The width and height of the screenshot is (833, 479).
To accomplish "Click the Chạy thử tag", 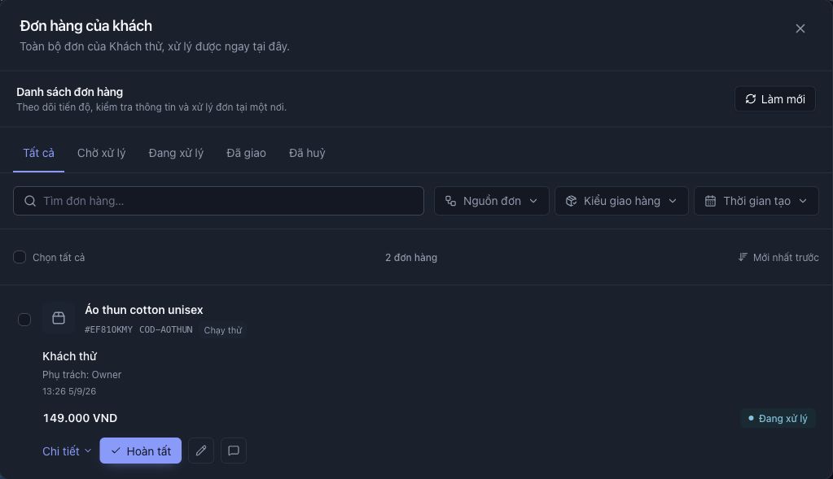I will click(x=222, y=330).
